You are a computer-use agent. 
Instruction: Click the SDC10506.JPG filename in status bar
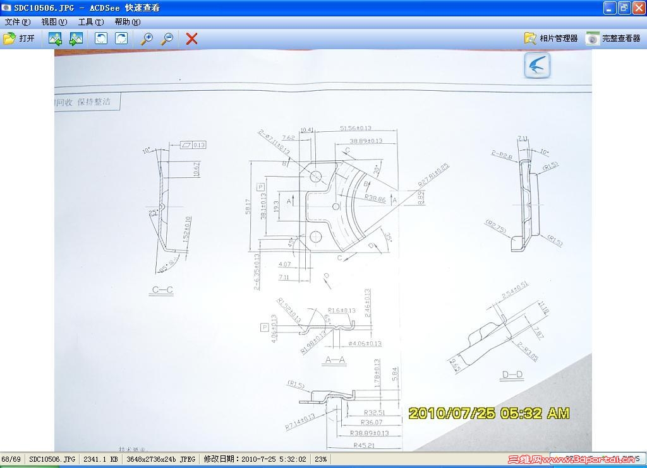(x=52, y=459)
